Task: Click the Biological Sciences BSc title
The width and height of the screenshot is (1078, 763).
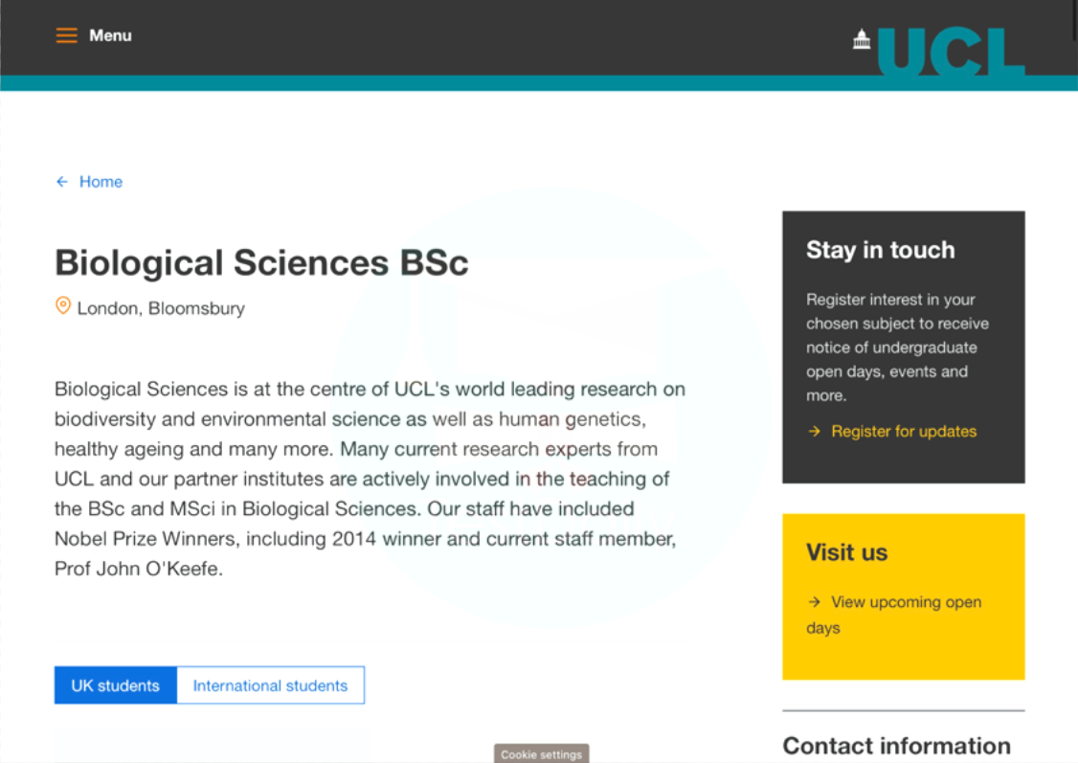Action: coord(261,262)
